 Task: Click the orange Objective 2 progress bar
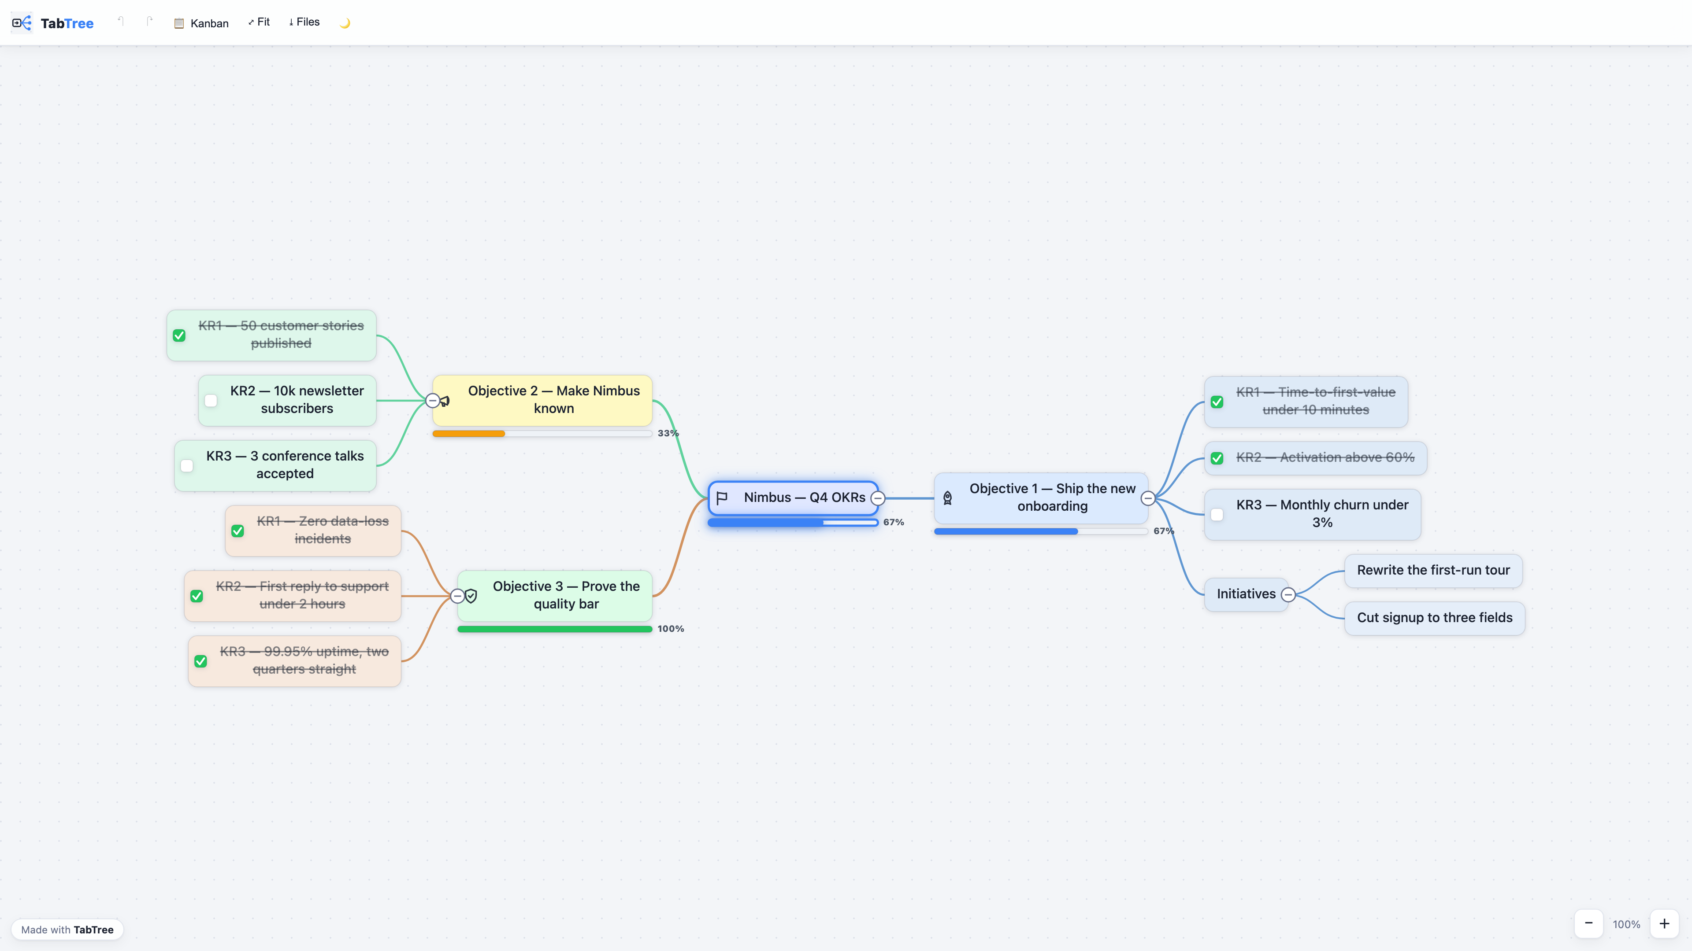[542, 433]
